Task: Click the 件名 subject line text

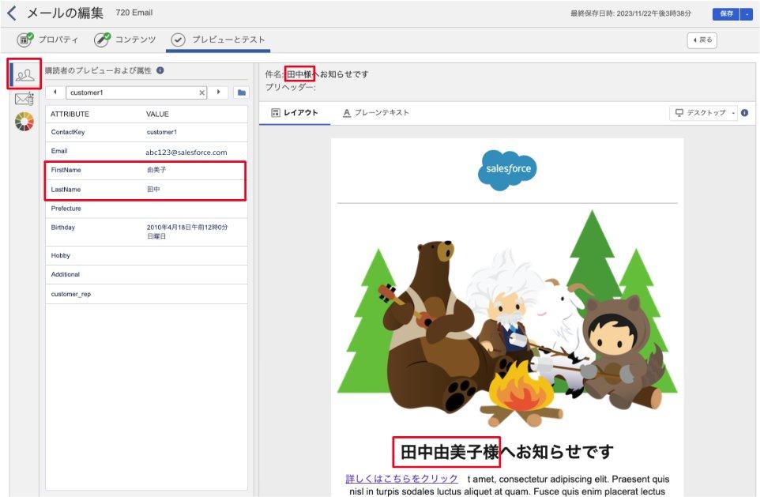Action: click(317, 74)
